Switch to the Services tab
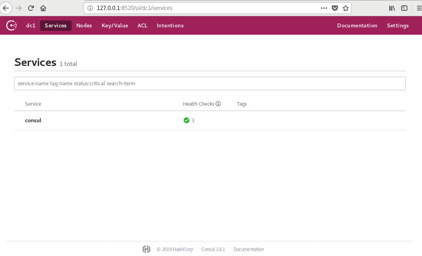Screen dimensions: 422x256 (56, 25)
